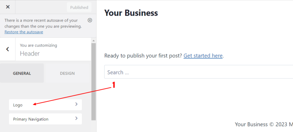Click the Published button

click(x=79, y=7)
